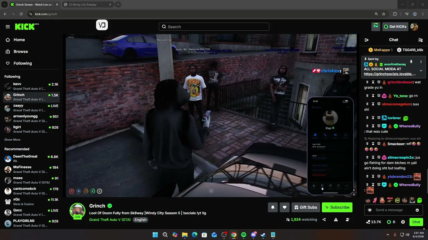This screenshot has width=428, height=240.
Task: Open the profile avatar menu
Action: click(x=414, y=27)
